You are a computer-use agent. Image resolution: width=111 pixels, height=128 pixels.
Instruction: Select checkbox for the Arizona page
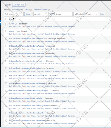[6, 46]
